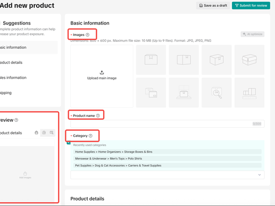Click the Preview help icon
Image resolution: width=275 pixels, height=206 pixels.
(x=16, y=120)
